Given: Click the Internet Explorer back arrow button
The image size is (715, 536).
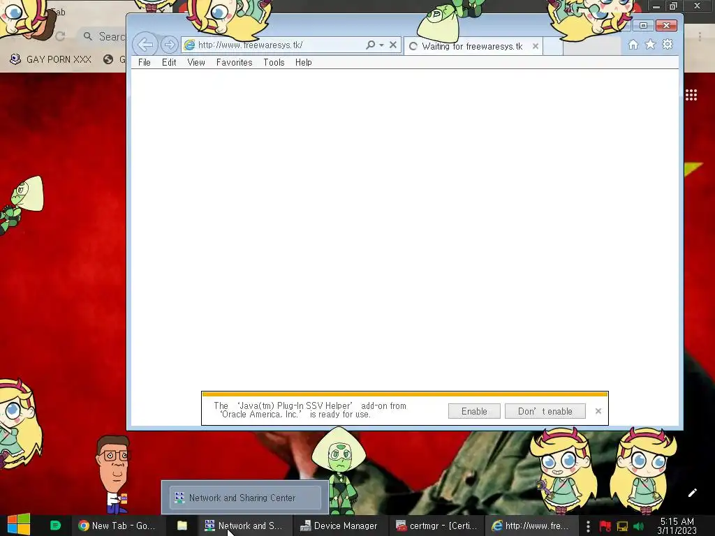Looking at the screenshot, I should click(x=145, y=45).
